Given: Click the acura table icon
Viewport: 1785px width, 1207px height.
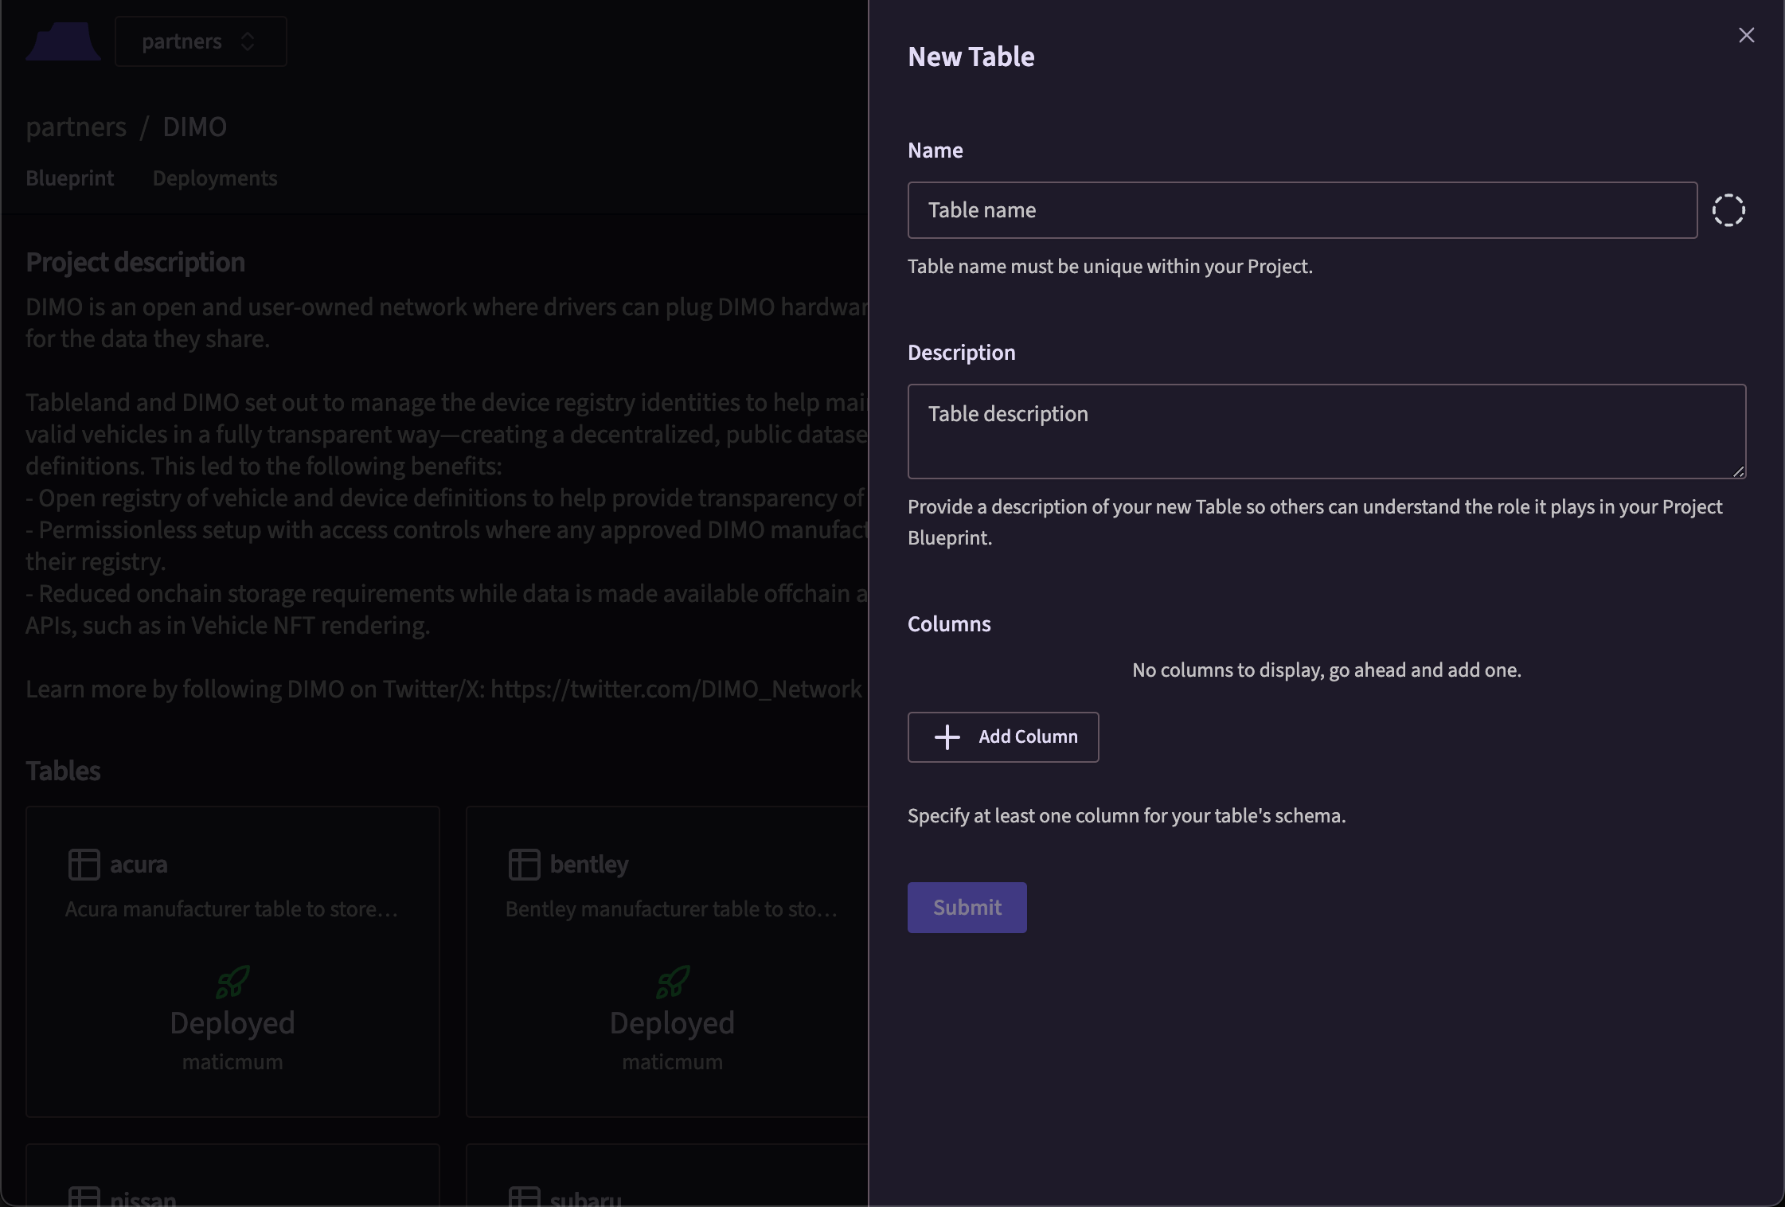Looking at the screenshot, I should tap(84, 865).
